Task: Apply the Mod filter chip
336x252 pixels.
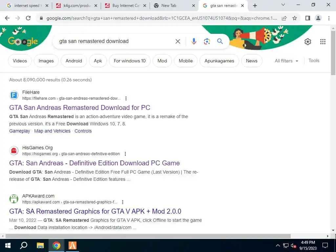Action: click(x=162, y=61)
